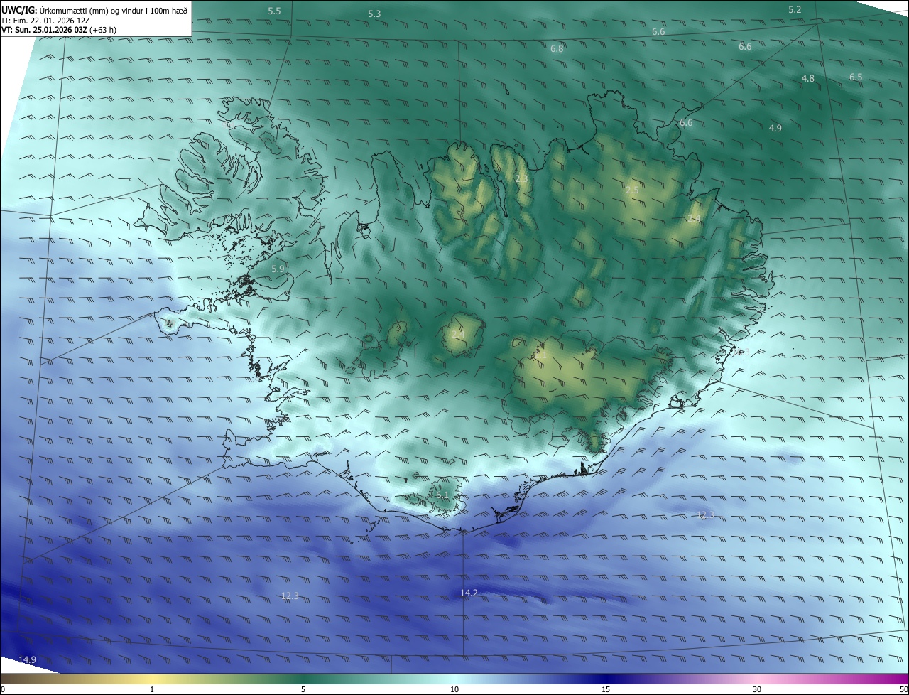This screenshot has width=909, height=695.
Task: Select the 6.1 value near the south coast
Action: point(443,495)
